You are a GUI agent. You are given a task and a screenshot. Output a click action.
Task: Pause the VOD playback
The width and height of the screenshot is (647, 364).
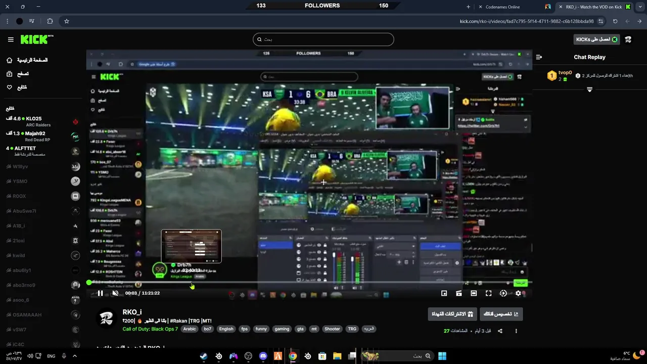tap(100, 293)
